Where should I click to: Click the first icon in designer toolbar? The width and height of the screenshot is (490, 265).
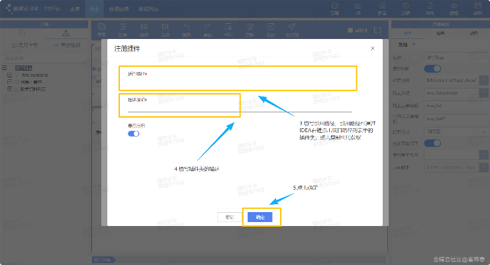[x=101, y=30]
